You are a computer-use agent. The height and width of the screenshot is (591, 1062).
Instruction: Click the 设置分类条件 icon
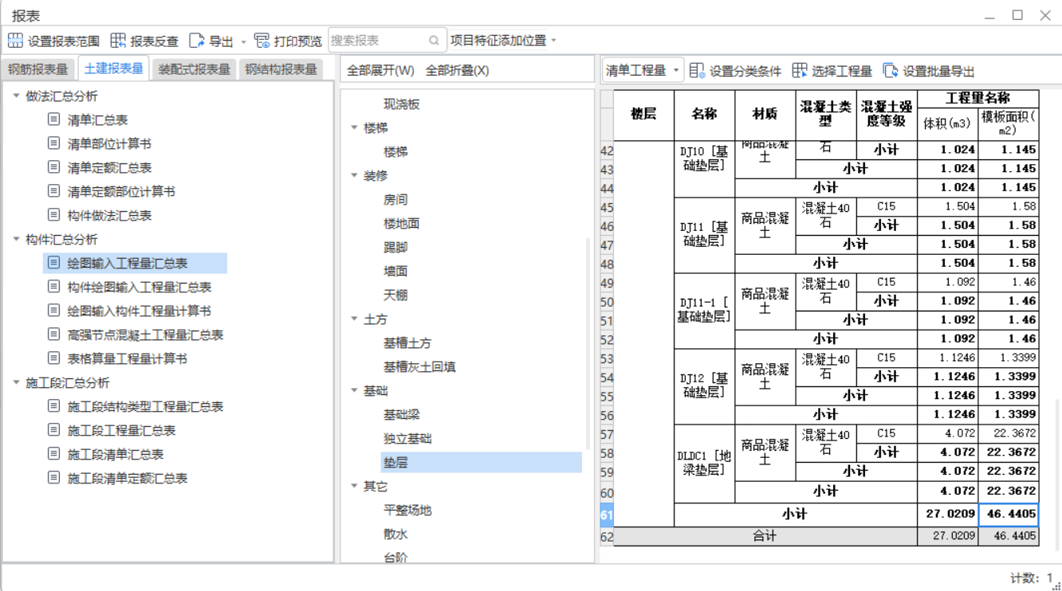(x=697, y=71)
